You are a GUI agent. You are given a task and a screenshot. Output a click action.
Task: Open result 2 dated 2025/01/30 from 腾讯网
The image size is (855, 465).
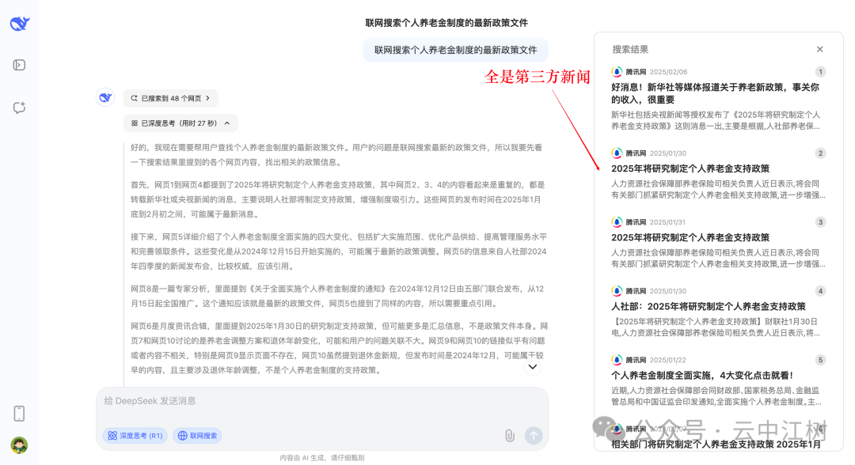click(x=690, y=168)
